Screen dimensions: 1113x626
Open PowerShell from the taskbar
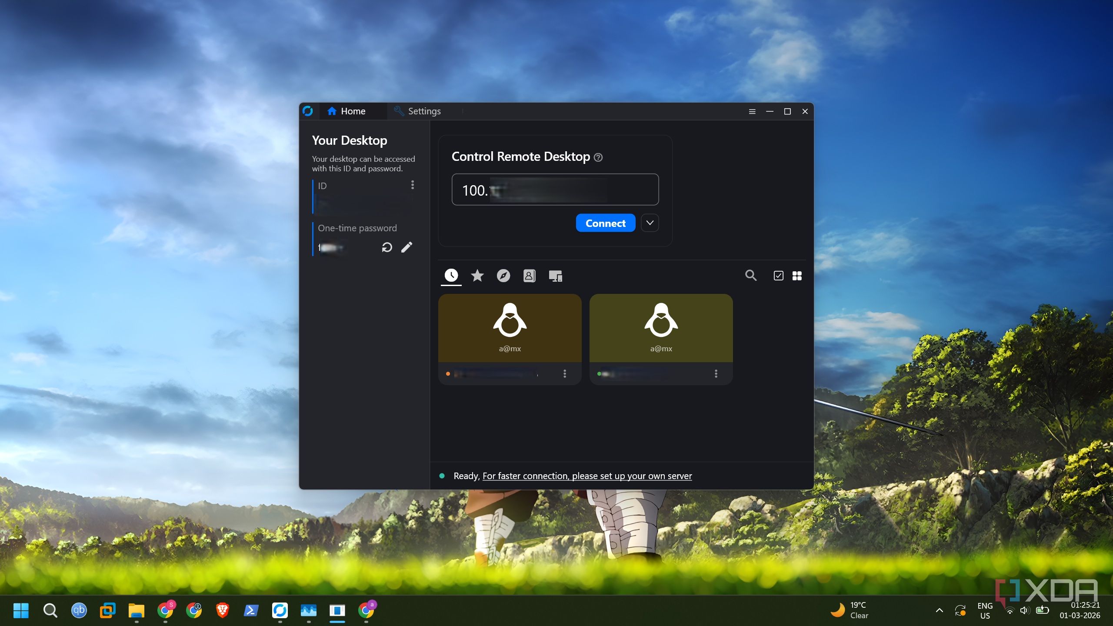pyautogui.click(x=251, y=610)
